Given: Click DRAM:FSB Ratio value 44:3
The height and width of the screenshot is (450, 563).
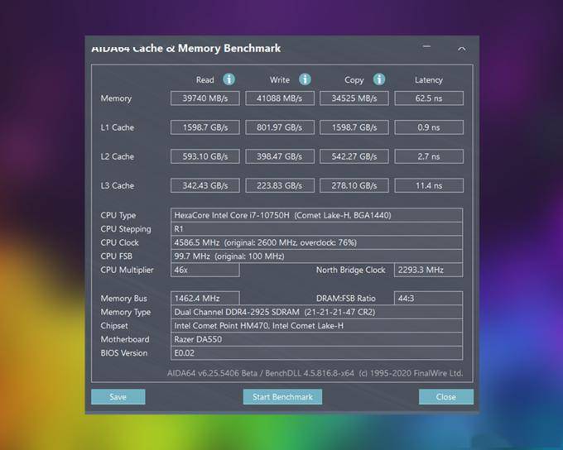Looking at the screenshot, I should (428, 298).
